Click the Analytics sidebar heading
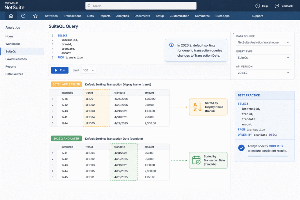The height and width of the screenshot is (200, 300). point(13,28)
